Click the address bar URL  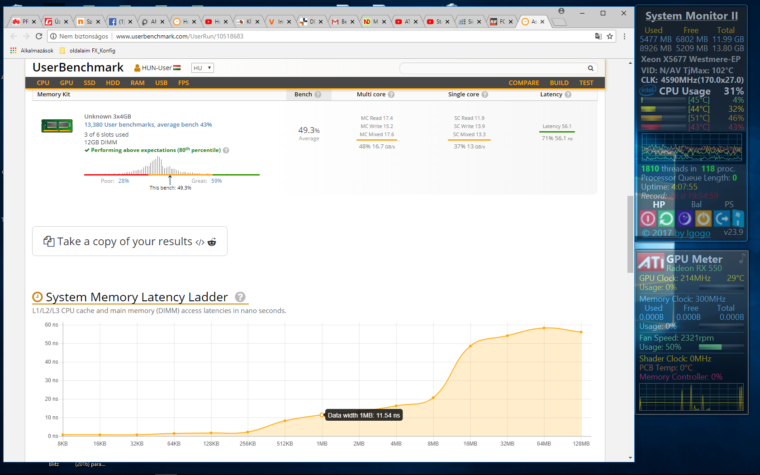(180, 36)
